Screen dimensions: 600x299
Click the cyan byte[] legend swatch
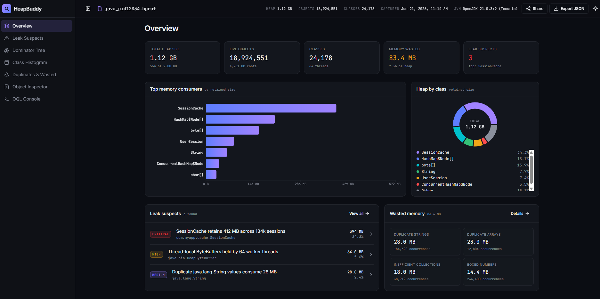coord(418,165)
